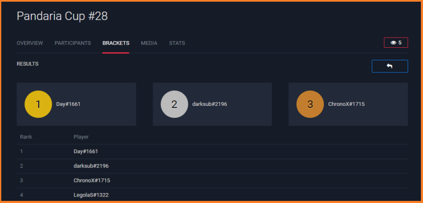Screen dimensions: 423x203
Task: Open the Media tab
Action: [x=149, y=43]
